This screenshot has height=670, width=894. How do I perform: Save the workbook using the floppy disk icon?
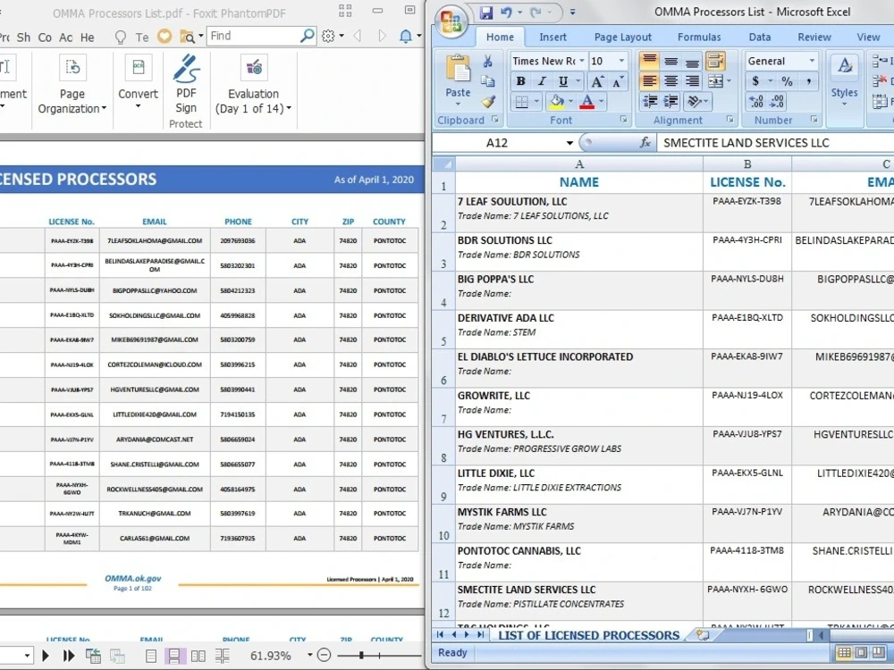point(485,12)
